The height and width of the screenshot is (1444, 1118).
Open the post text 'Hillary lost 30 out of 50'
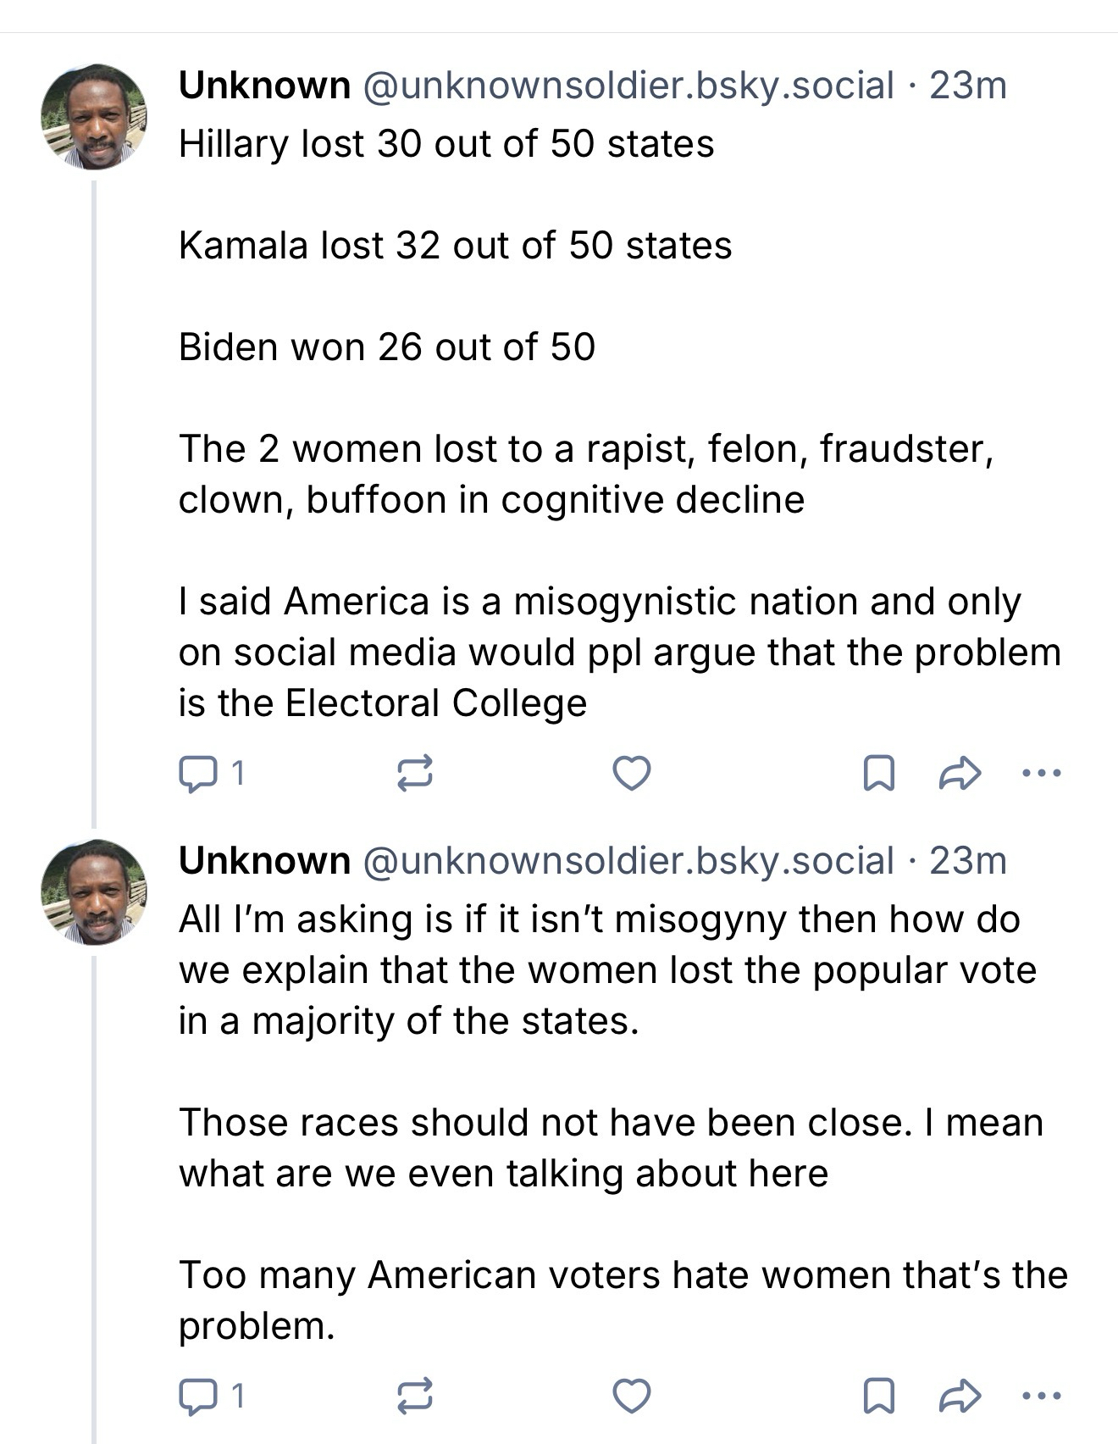[446, 144]
